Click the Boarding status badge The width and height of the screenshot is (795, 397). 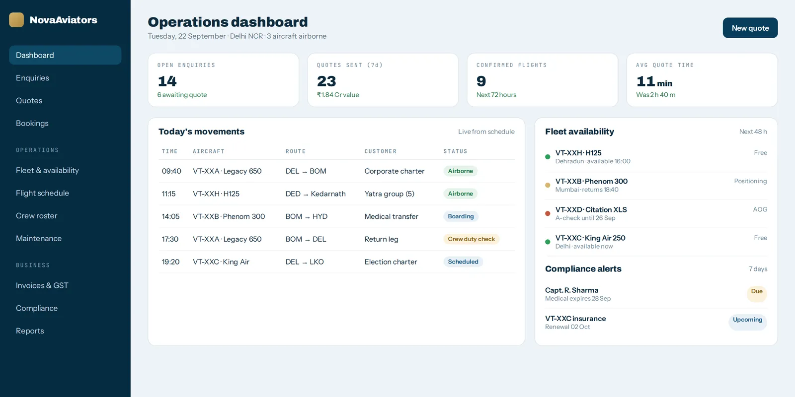[x=461, y=216]
